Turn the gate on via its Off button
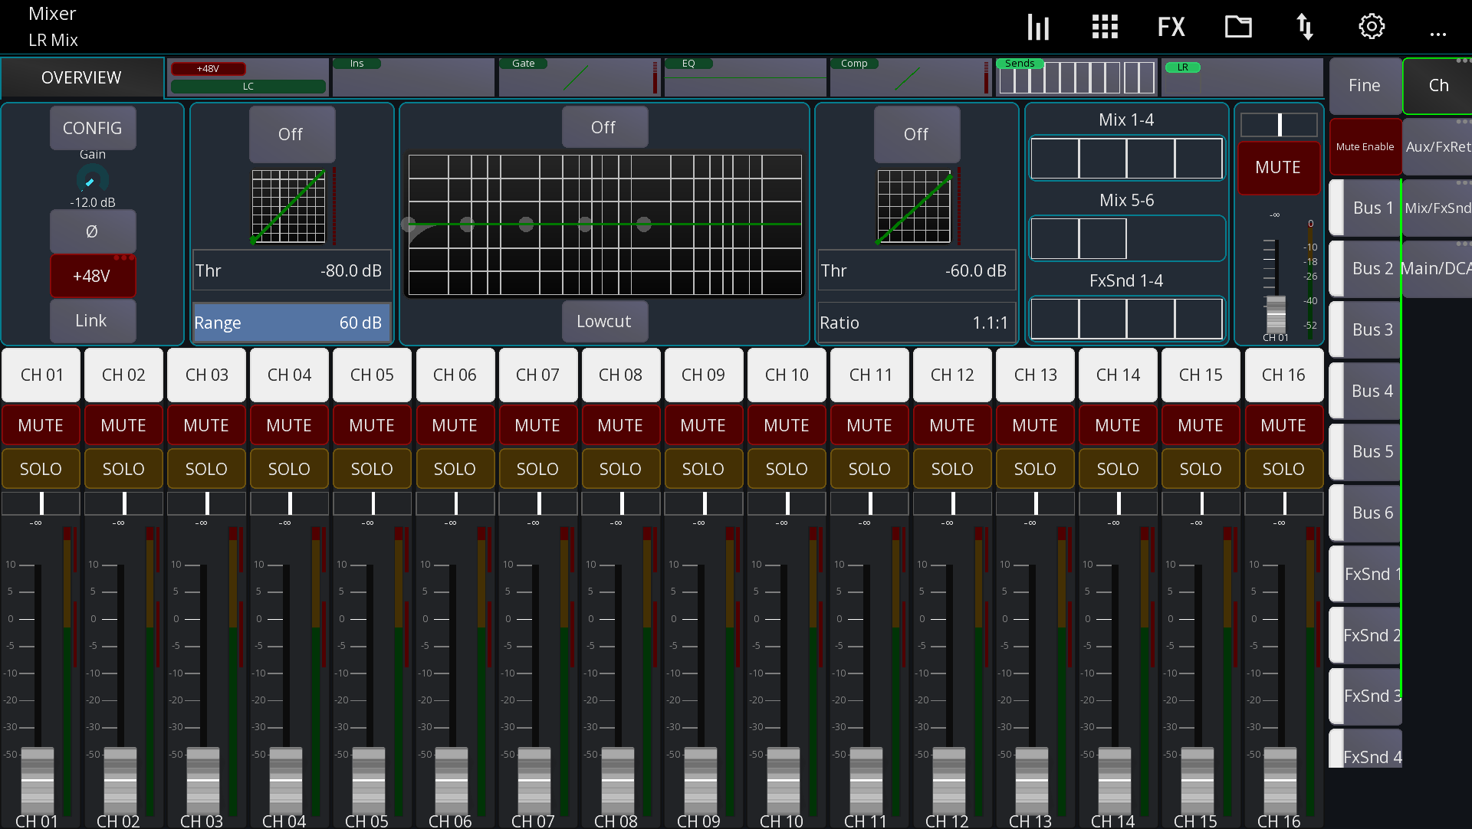This screenshot has height=829, width=1472. click(292, 134)
